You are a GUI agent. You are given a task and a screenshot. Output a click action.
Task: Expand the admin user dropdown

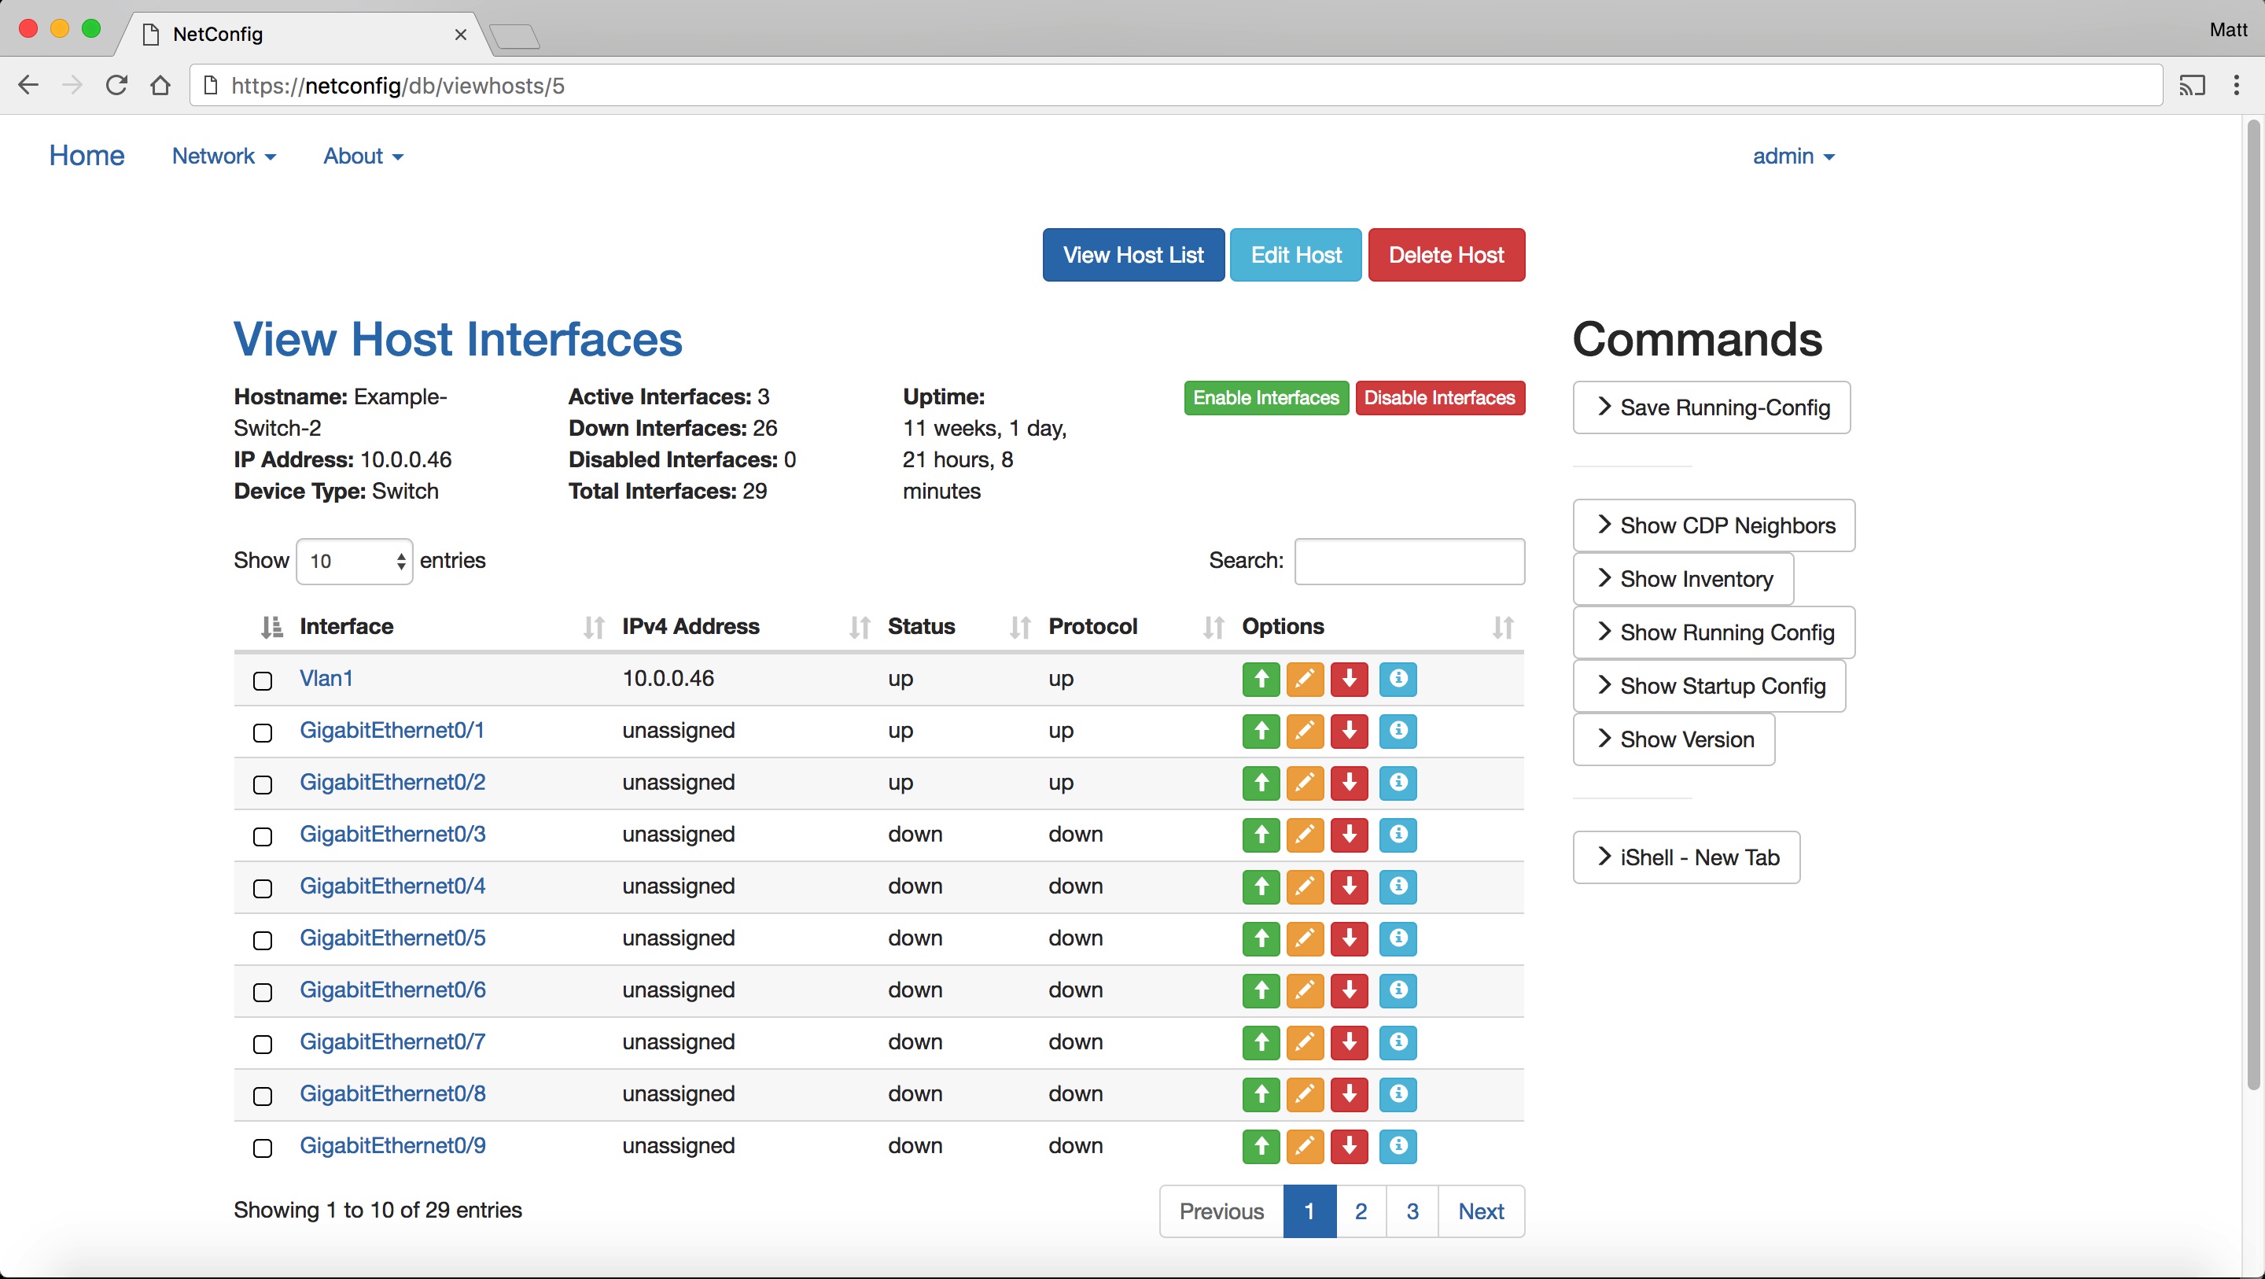(x=1794, y=156)
